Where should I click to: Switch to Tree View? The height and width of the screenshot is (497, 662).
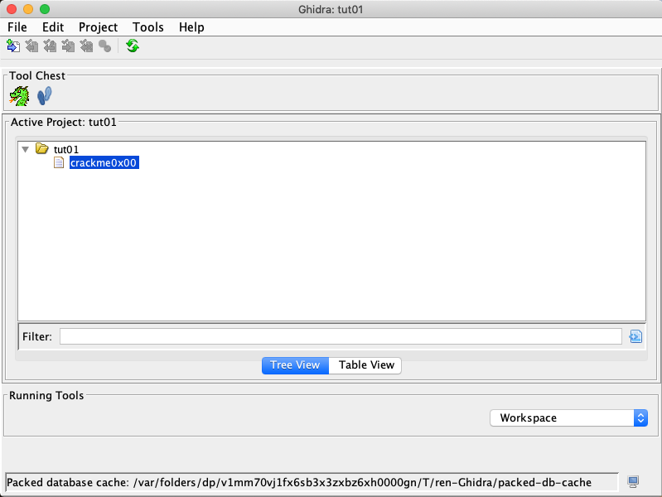click(295, 365)
